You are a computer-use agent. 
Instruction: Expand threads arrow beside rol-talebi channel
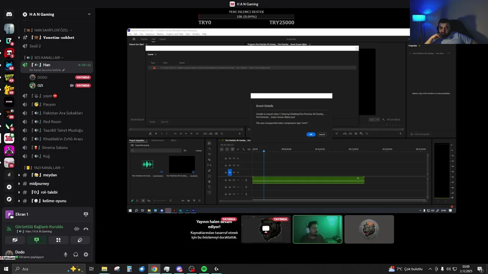[19, 192]
